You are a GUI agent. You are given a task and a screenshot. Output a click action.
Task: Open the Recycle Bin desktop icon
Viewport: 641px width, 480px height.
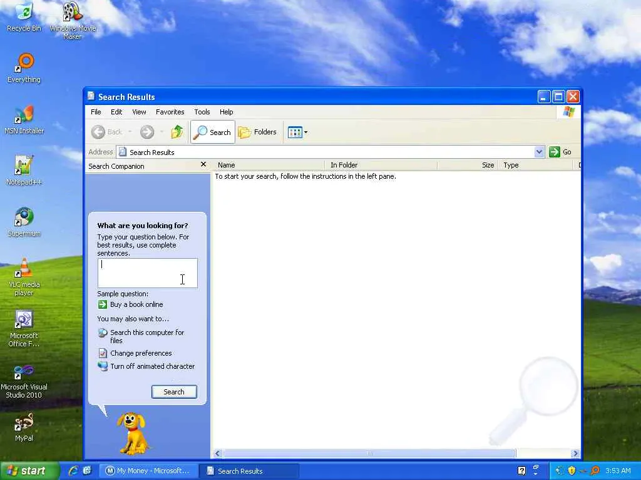coord(24,16)
